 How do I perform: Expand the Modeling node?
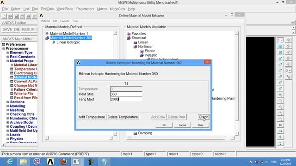click(x=7, y=106)
